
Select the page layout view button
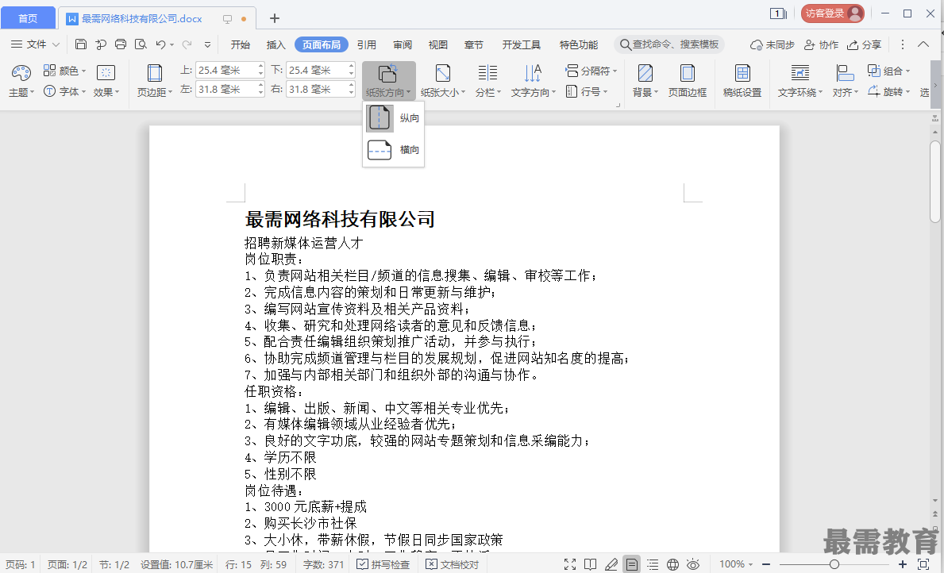631,564
